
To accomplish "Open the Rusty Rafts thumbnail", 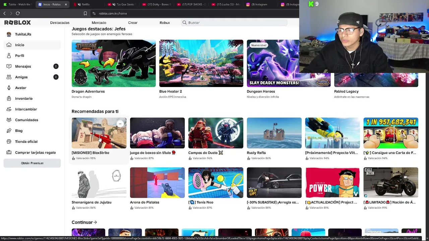I will tap(274, 133).
